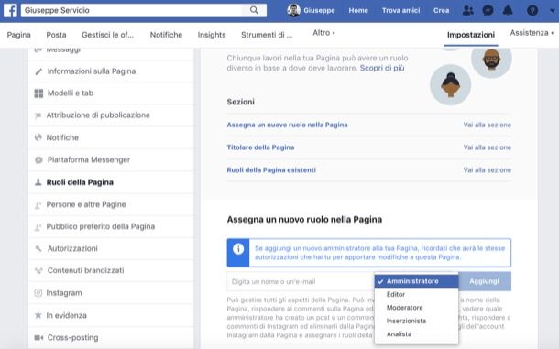Open Giuseppe's profile picture avatar

294,10
